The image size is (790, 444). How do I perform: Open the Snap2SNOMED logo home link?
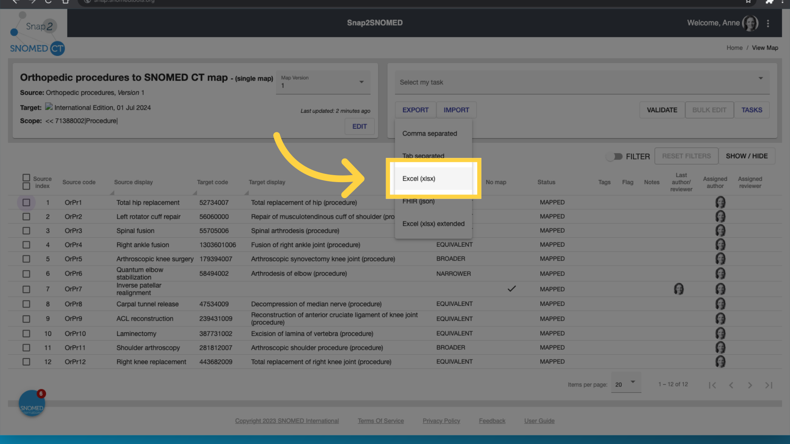pos(37,34)
